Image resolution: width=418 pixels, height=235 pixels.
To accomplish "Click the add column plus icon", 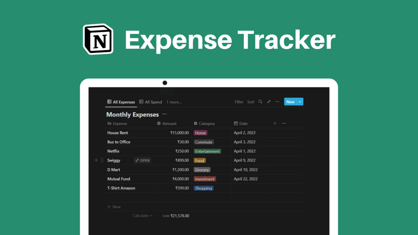I will [275, 123].
